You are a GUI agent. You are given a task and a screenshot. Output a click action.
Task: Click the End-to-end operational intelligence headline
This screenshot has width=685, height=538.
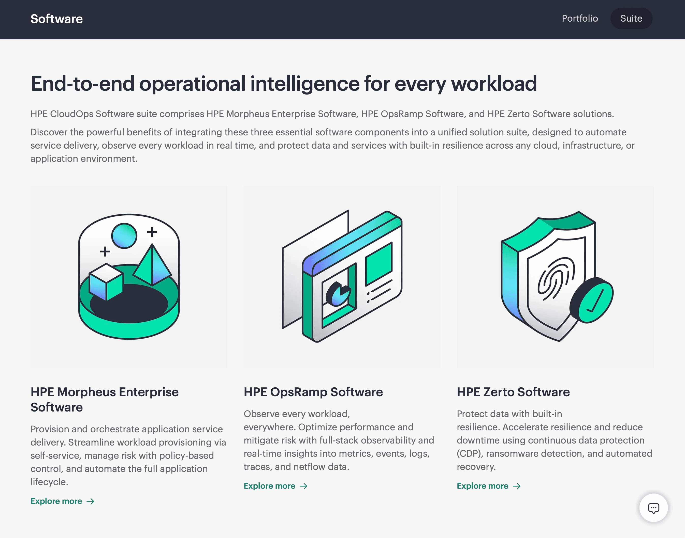point(284,84)
